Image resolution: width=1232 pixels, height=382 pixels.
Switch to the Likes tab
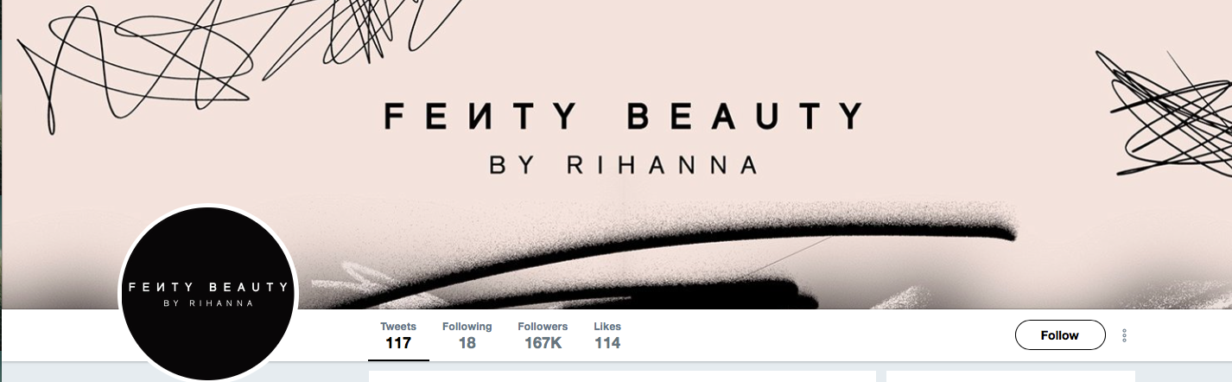(607, 335)
